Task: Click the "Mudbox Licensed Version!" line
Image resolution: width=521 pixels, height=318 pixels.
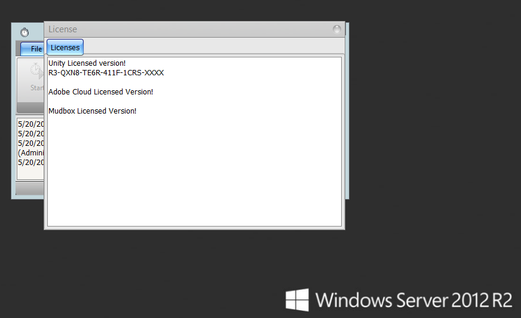Action: tap(92, 111)
